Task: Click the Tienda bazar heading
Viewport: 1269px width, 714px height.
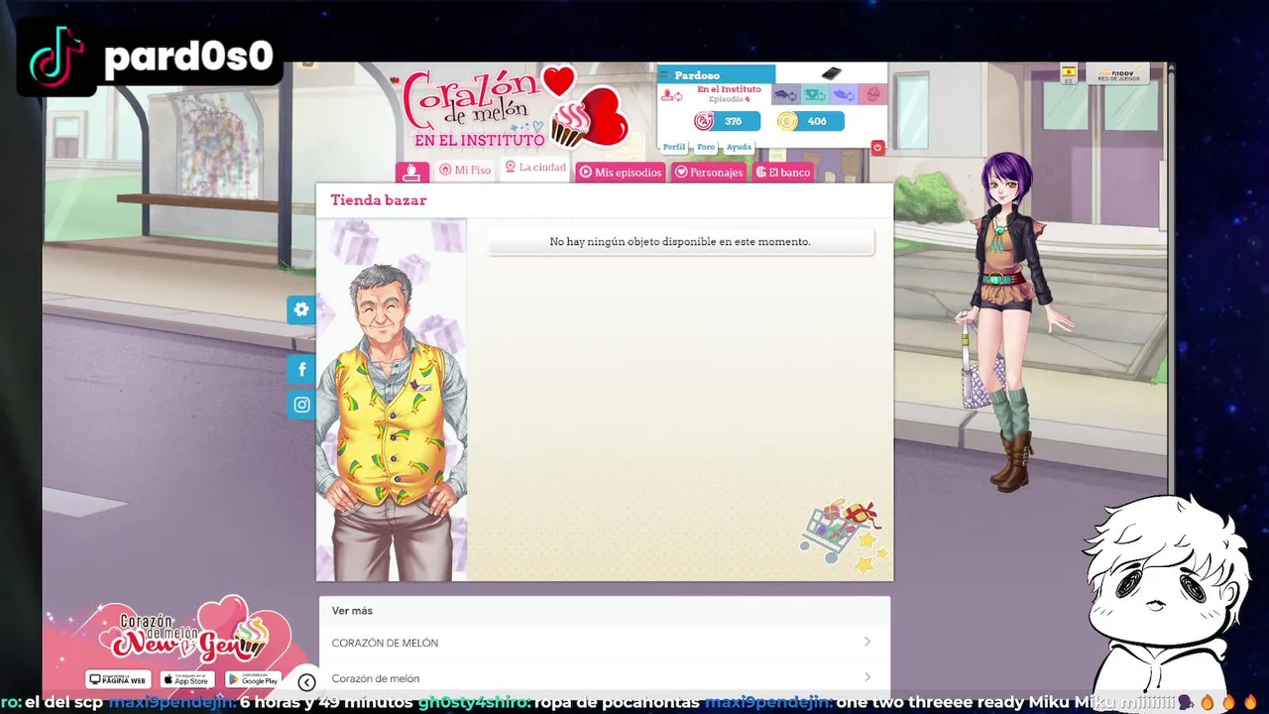Action: (x=379, y=200)
